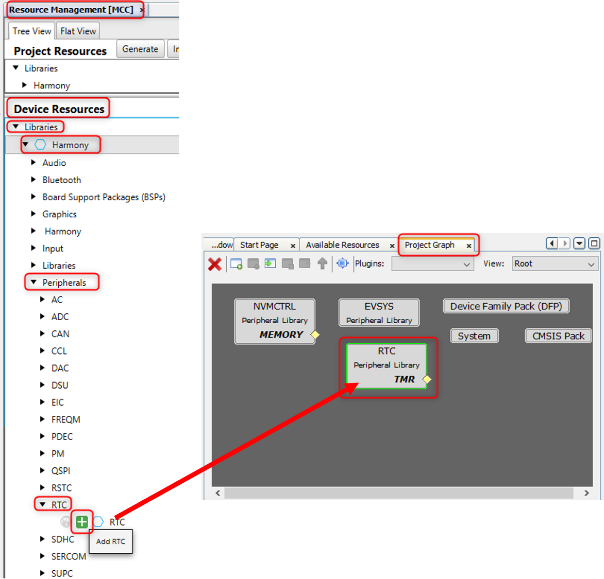Viewport: 604px width, 579px height.
Task: Expand the SERCOM peripheral node
Action: pyautogui.click(x=43, y=556)
